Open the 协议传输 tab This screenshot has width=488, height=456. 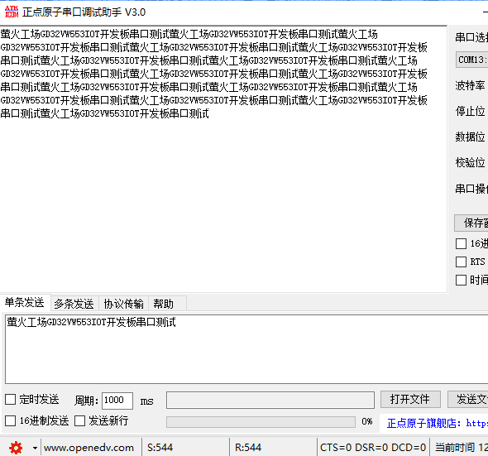123,304
